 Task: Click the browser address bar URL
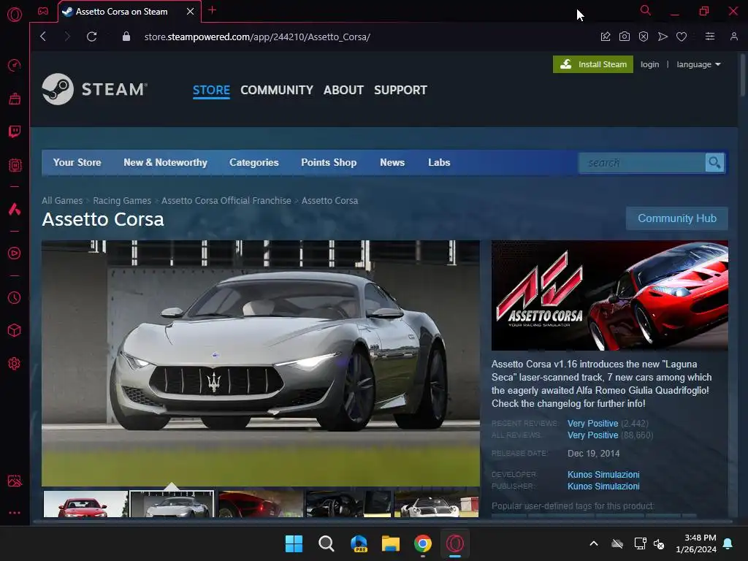(x=257, y=37)
